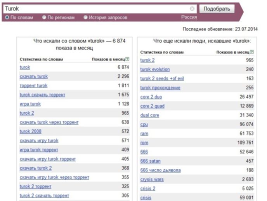
Task: Open the 'игра turok торрент' link
Action: pos(39,150)
